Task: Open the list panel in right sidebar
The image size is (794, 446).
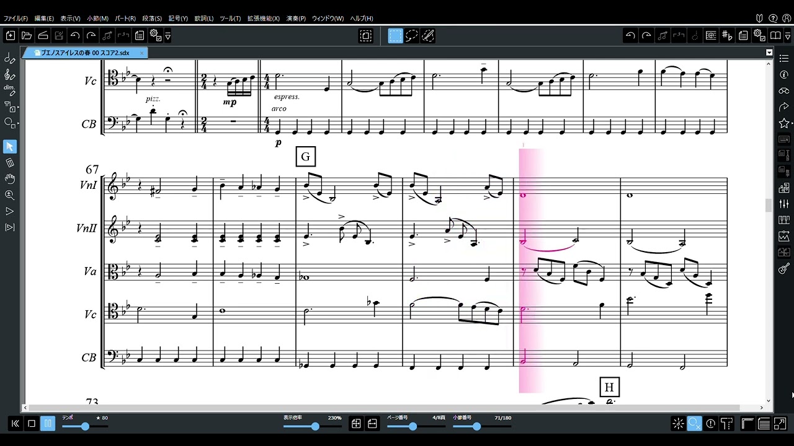Action: (784, 58)
